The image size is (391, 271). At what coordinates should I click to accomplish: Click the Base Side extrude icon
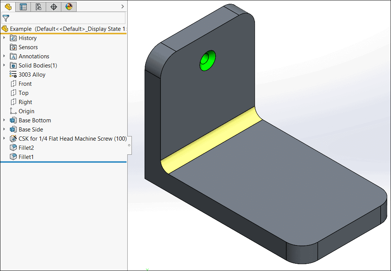(x=13, y=129)
